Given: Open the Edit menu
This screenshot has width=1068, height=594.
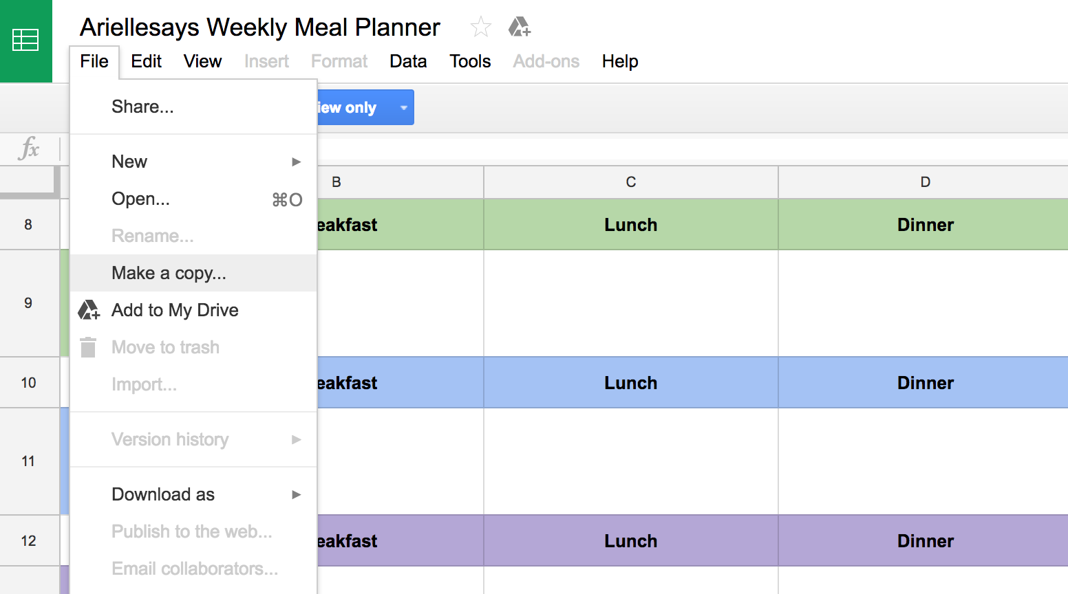Looking at the screenshot, I should pyautogui.click(x=146, y=61).
